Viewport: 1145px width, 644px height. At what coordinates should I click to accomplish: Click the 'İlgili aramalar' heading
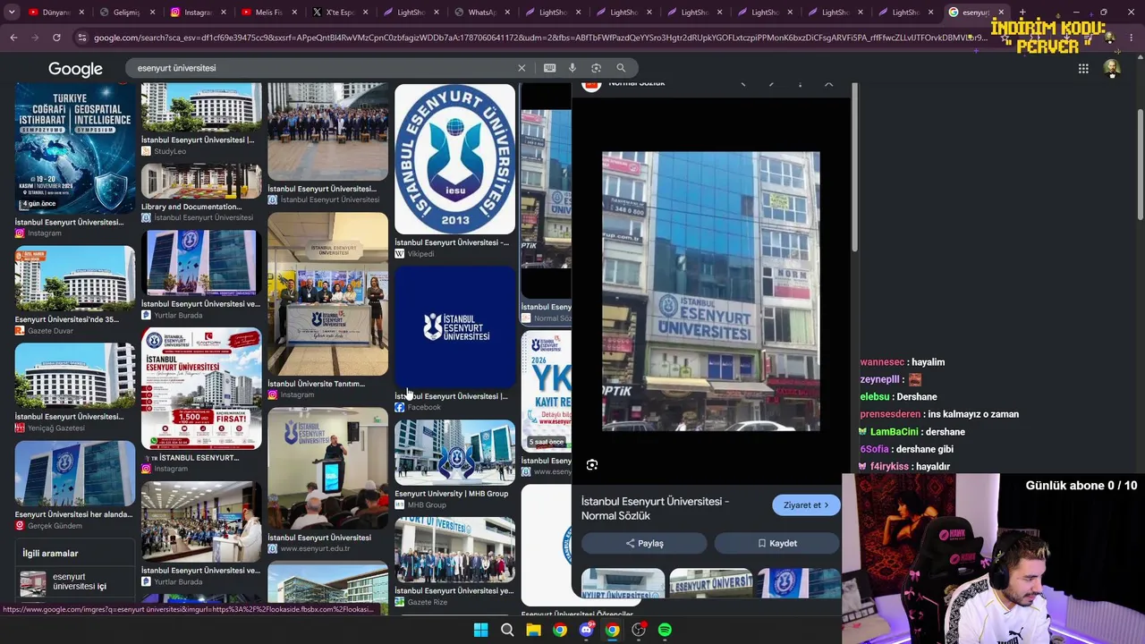pyautogui.click(x=50, y=554)
